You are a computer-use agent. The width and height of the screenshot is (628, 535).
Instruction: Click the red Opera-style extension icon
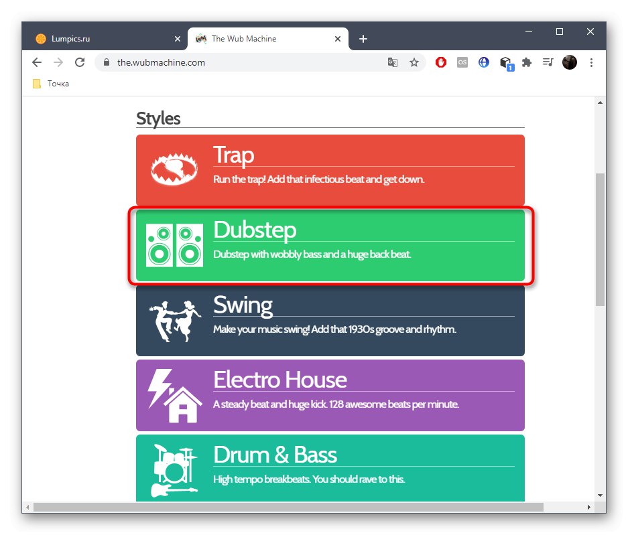441,62
